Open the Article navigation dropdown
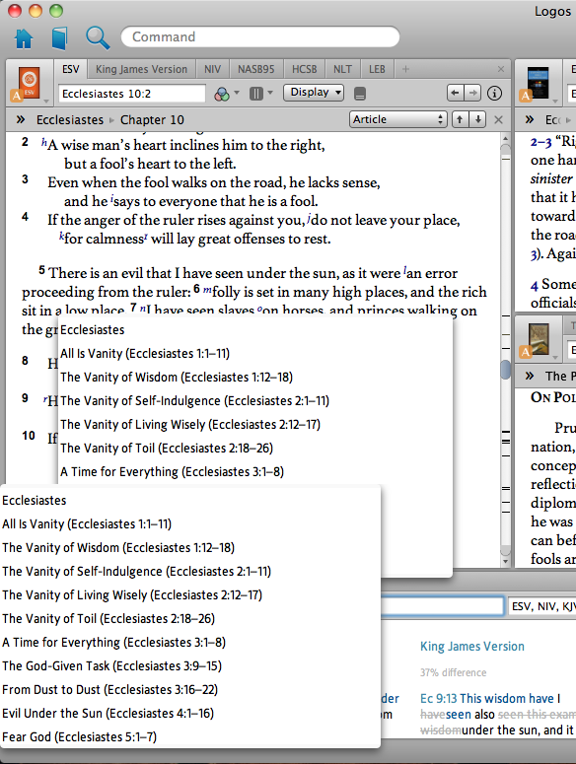 click(x=398, y=119)
